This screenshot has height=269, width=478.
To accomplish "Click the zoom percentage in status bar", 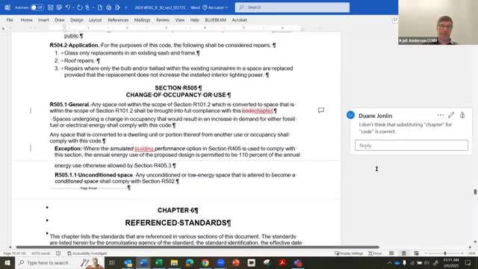I will pos(471,253).
